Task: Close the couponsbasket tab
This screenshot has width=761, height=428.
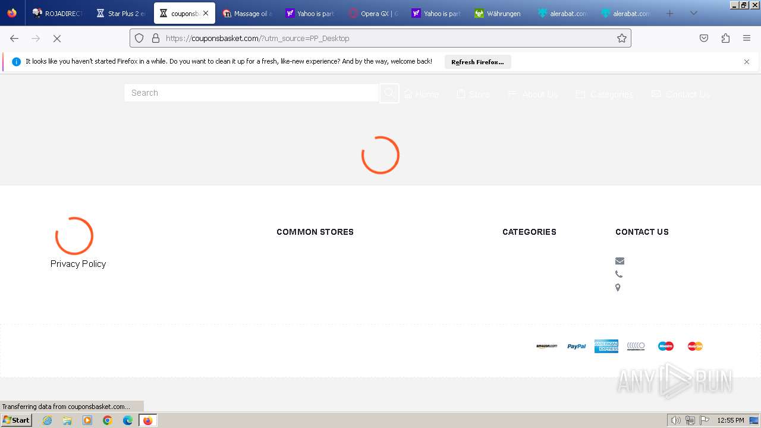Action: pyautogui.click(x=206, y=13)
